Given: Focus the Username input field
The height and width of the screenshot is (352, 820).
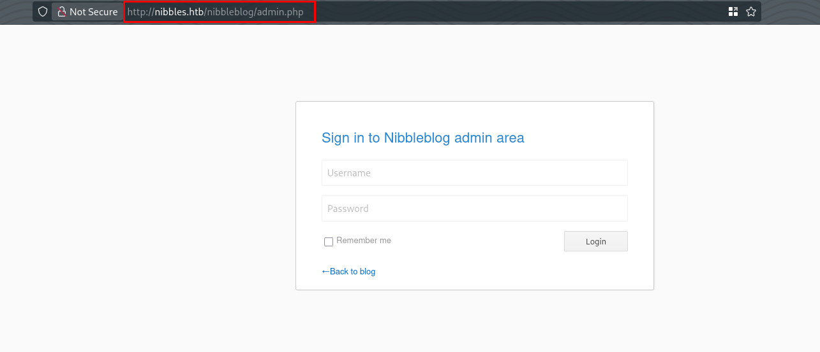Looking at the screenshot, I should click(474, 172).
